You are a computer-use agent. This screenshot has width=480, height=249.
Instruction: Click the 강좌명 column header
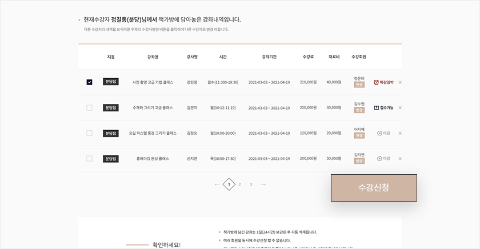point(153,57)
